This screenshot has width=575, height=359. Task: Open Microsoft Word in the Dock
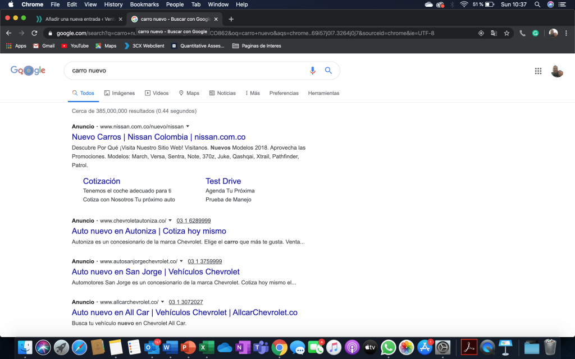170,347
